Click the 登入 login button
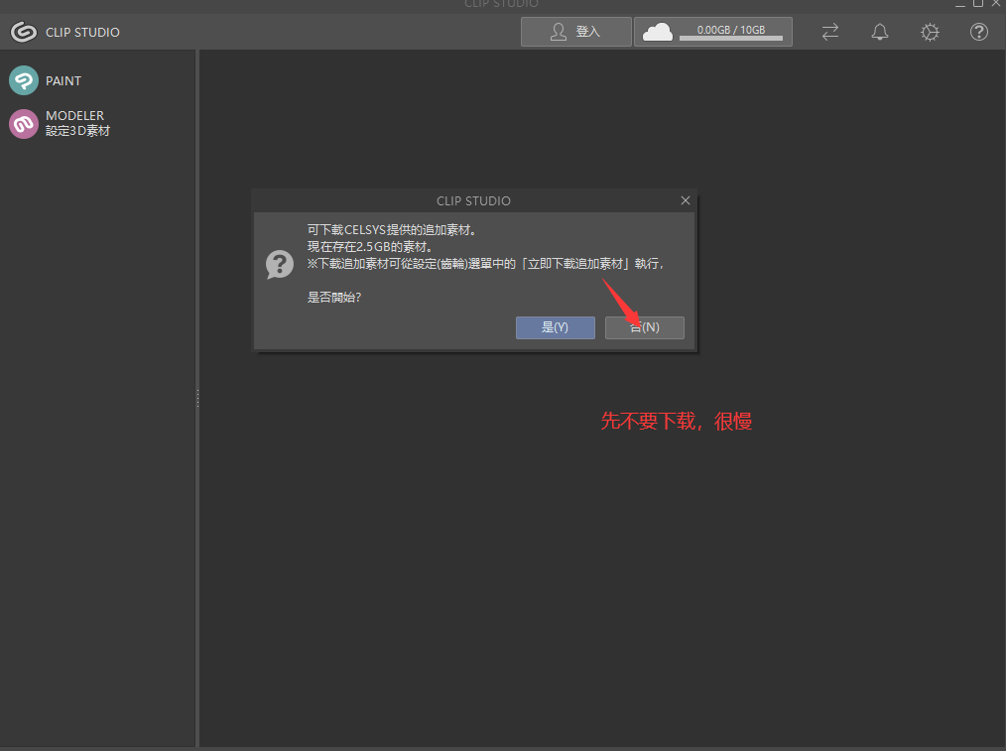1006x751 pixels. 575,32
